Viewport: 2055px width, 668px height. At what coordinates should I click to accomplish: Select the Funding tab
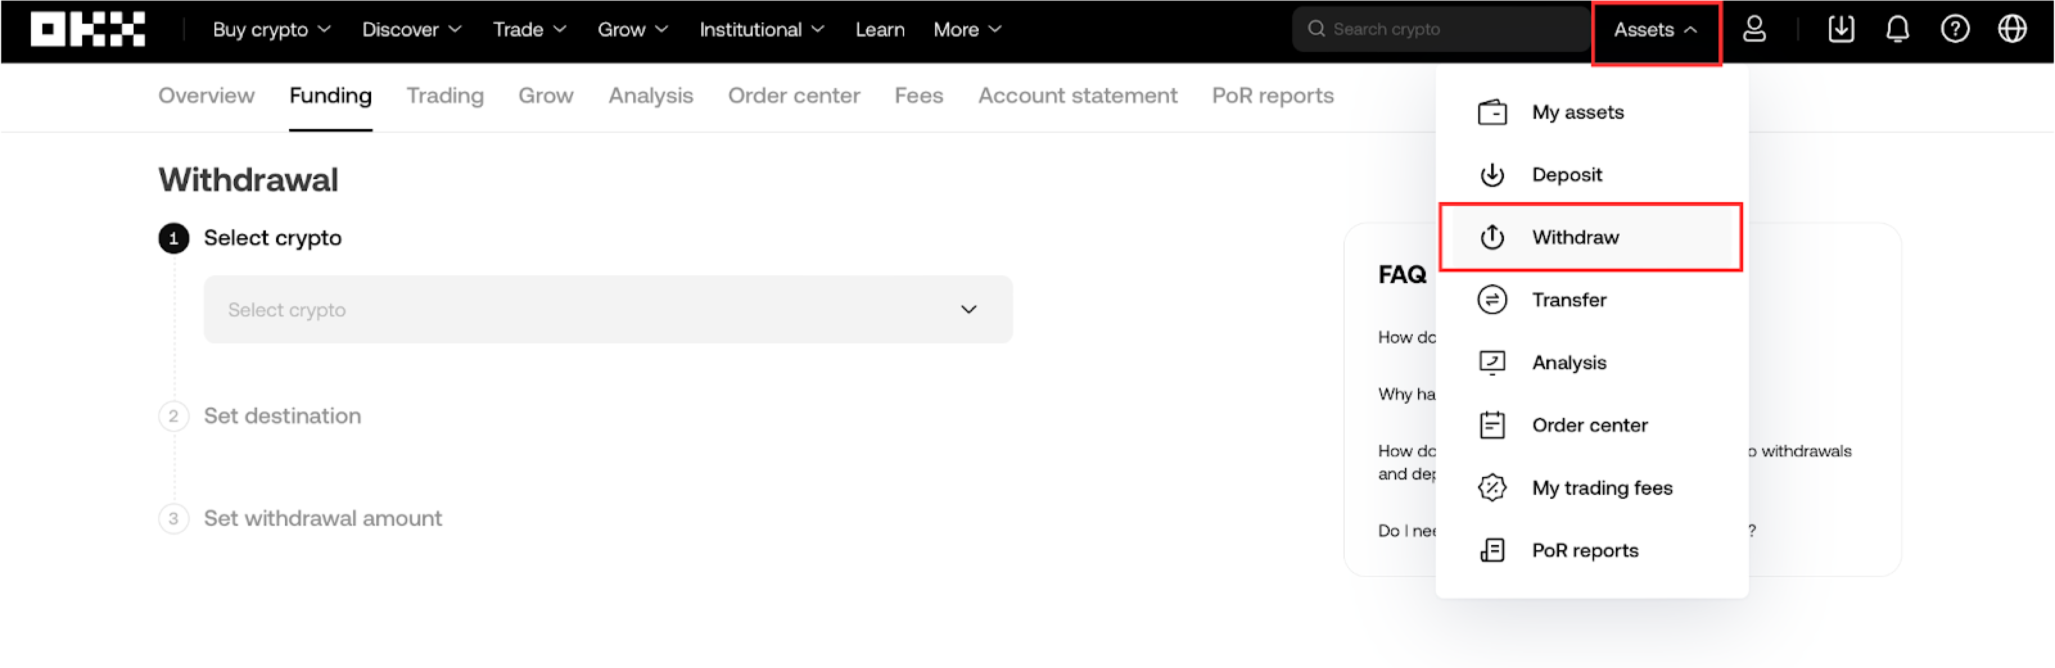[x=330, y=96]
